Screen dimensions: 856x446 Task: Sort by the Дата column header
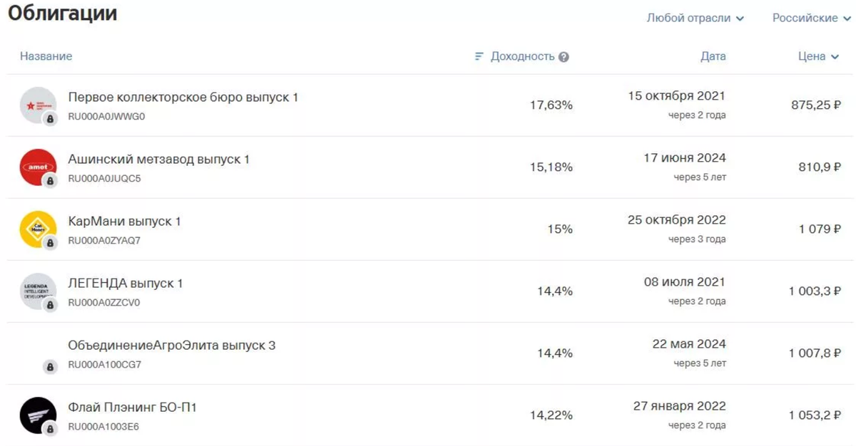click(x=713, y=56)
